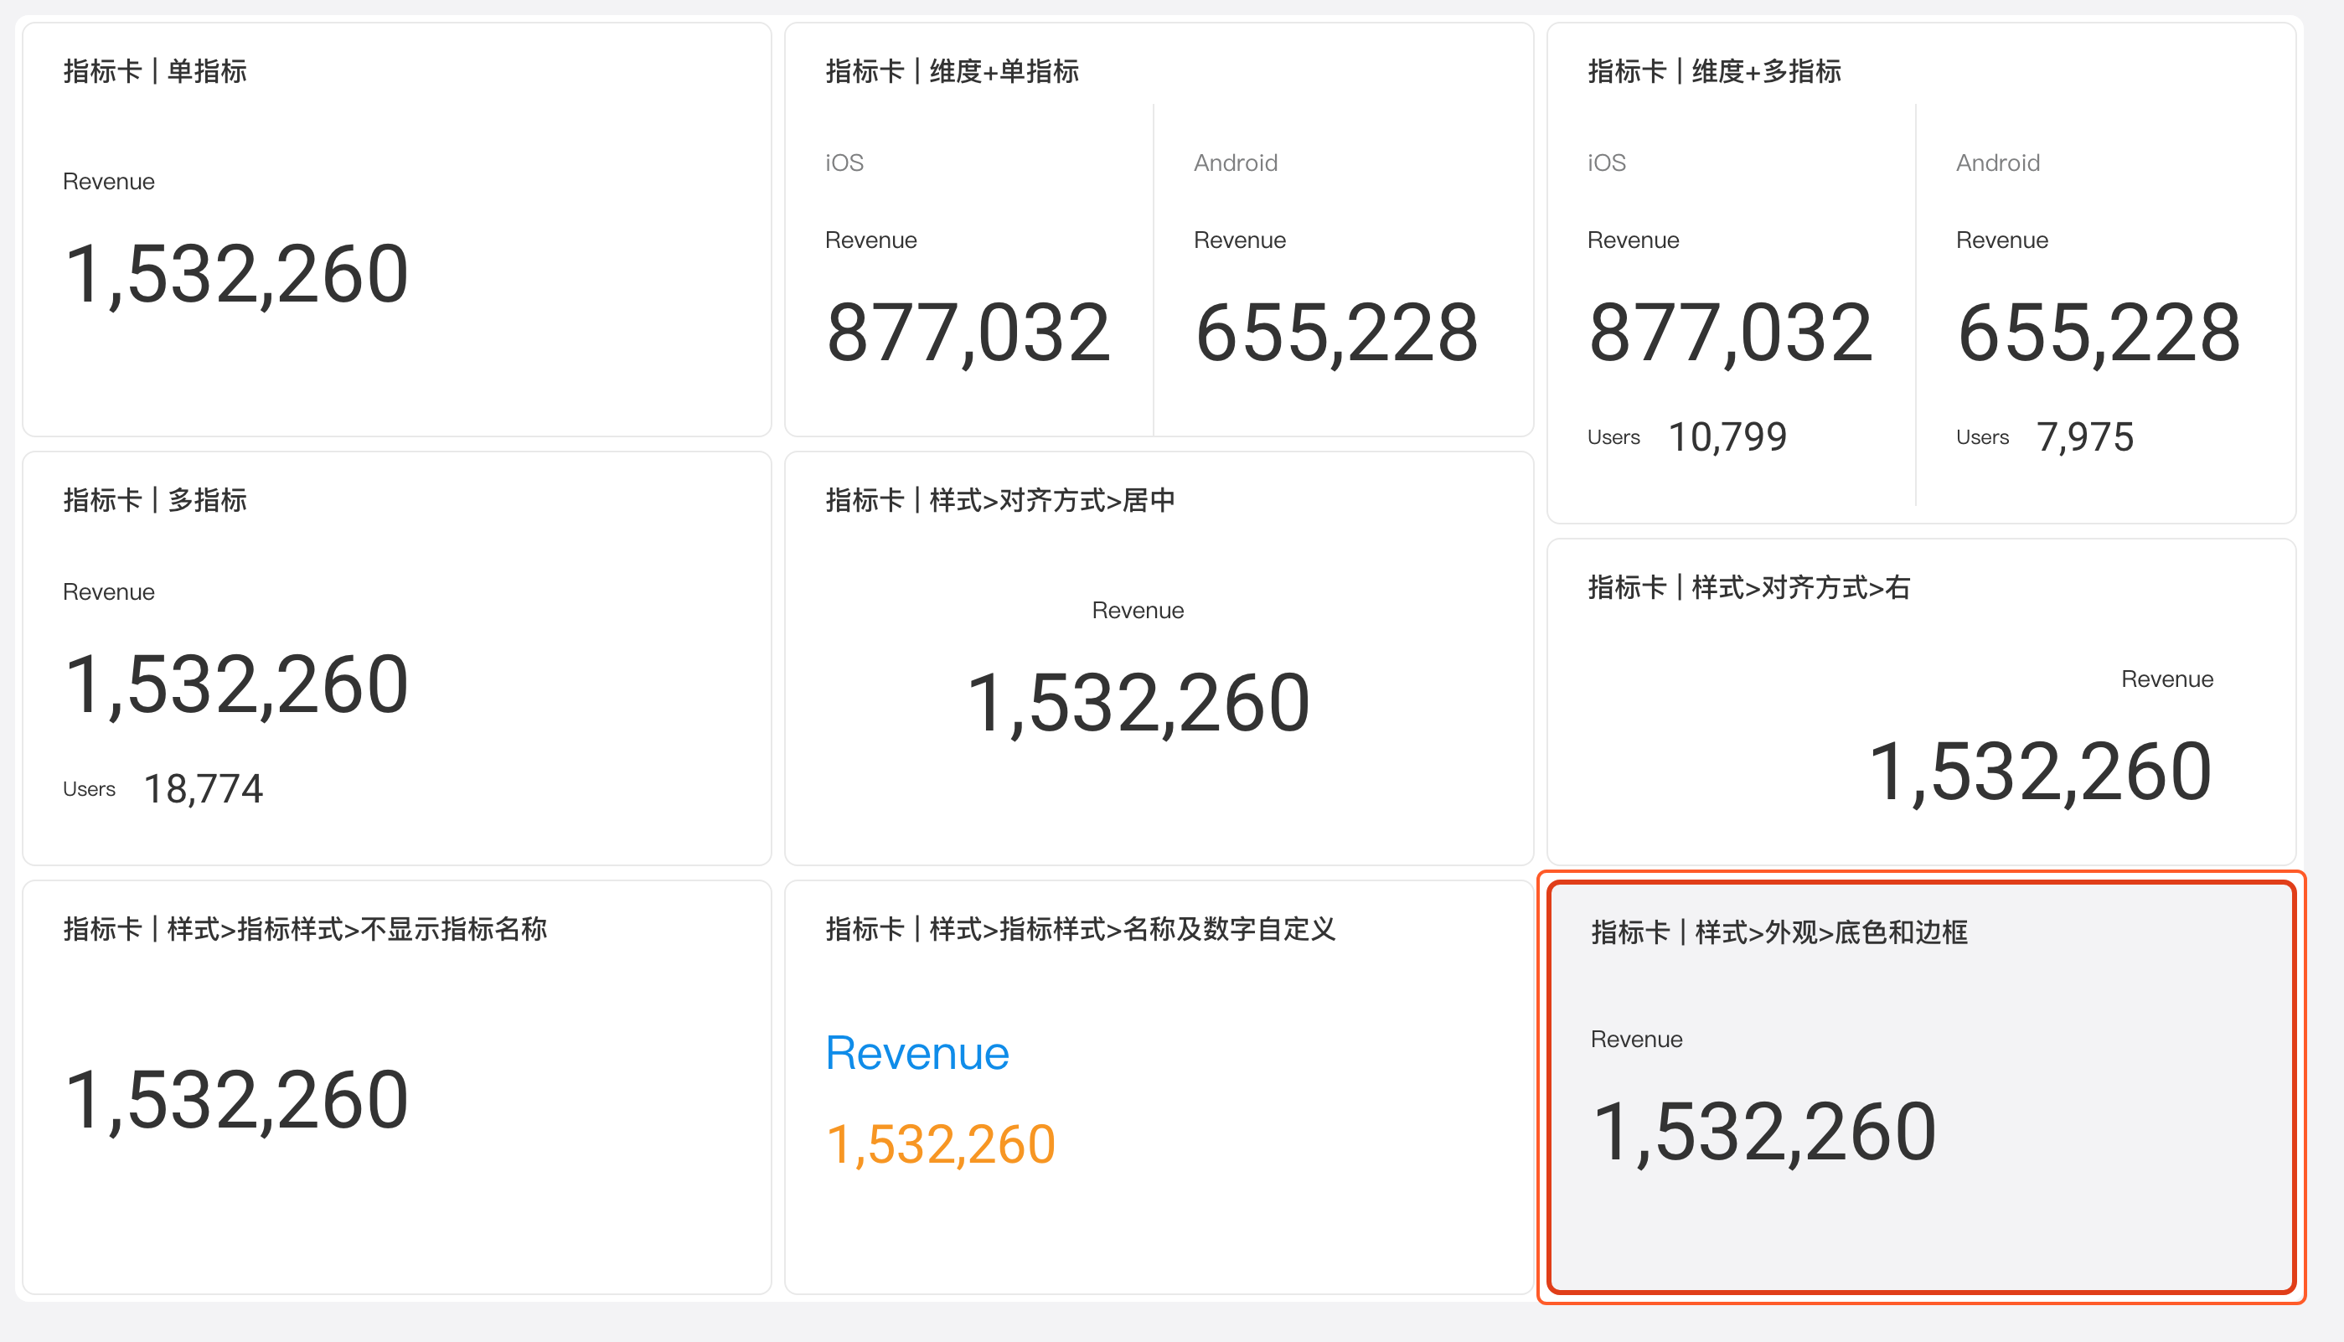Click 655,228 value in 维度+多指标 card
The image size is (2344, 1342).
(x=2099, y=333)
